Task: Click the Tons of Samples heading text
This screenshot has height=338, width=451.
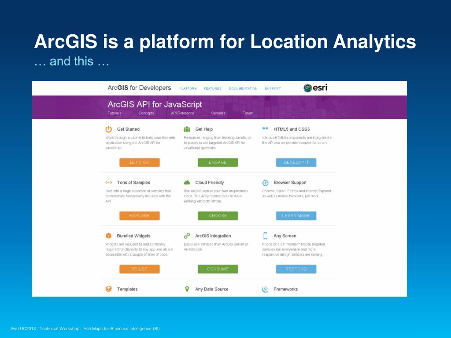Action: point(133,183)
